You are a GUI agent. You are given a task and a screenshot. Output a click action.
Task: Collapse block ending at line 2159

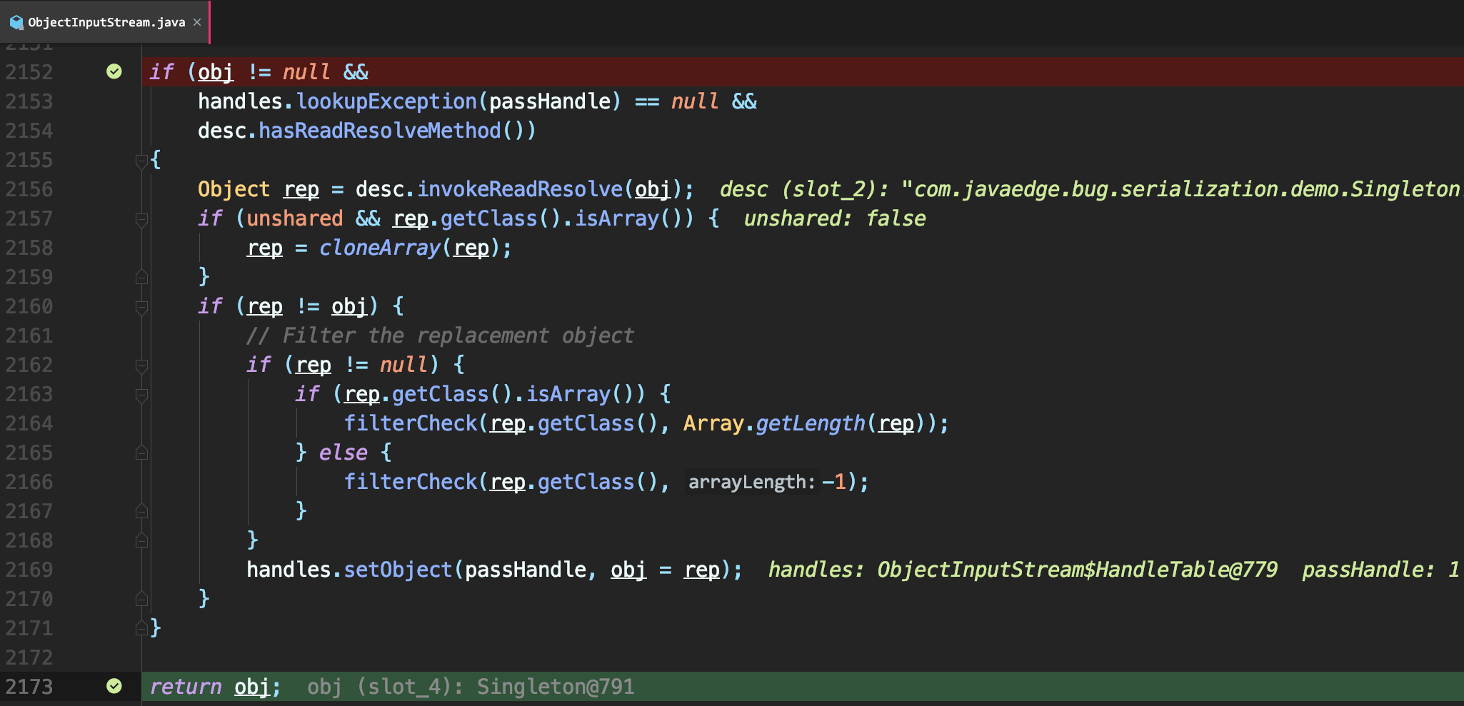pos(141,277)
